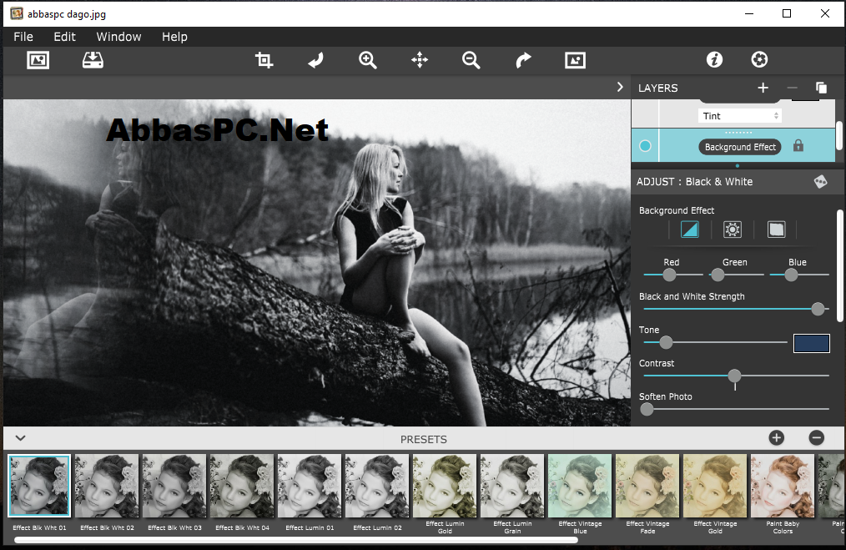This screenshot has height=550, width=846.
Task: Select the Black & White effect icon
Action: click(689, 230)
